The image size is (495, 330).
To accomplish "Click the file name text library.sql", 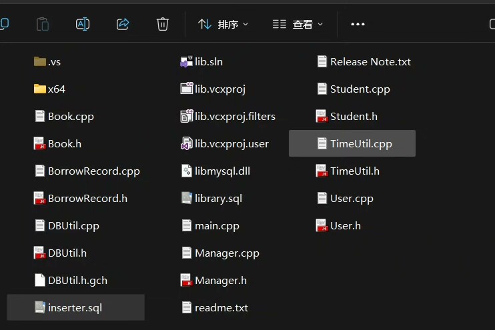I will click(218, 199).
